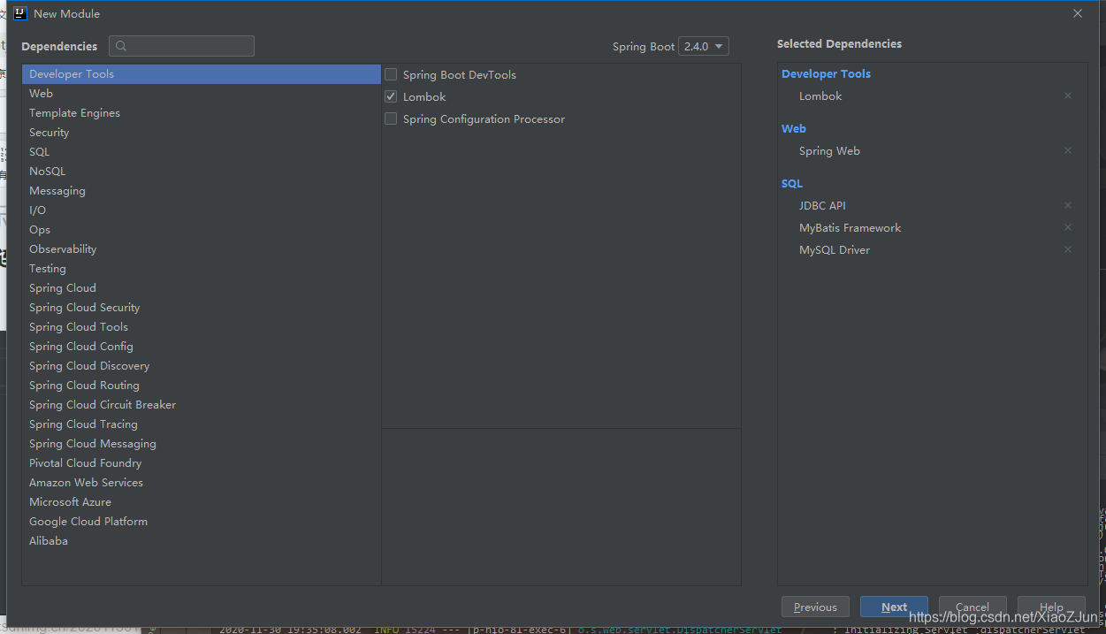Click the IntelliJ IDEA logo in title bar
This screenshot has height=634, width=1106.
coord(21,13)
